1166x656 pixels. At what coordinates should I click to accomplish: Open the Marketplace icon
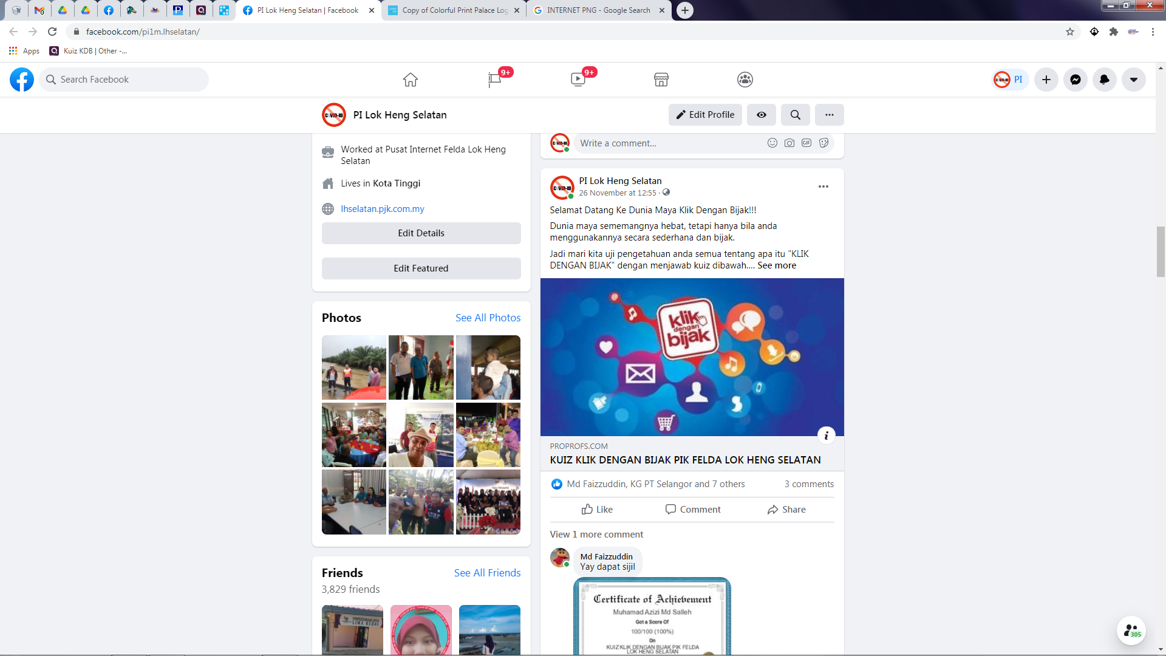(x=661, y=80)
